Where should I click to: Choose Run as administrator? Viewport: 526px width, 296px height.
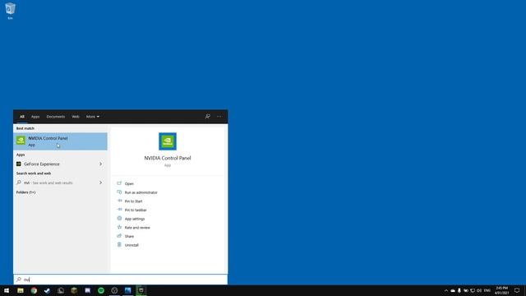tap(141, 192)
